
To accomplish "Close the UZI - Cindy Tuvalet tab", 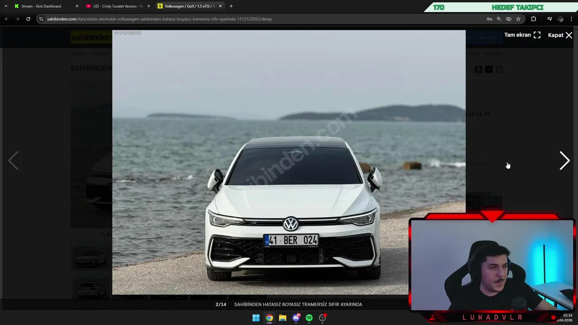I will coord(149,6).
